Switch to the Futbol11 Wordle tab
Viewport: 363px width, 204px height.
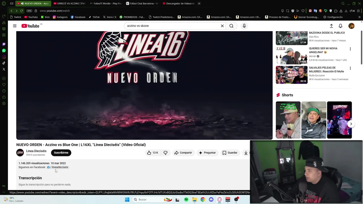click(105, 3)
